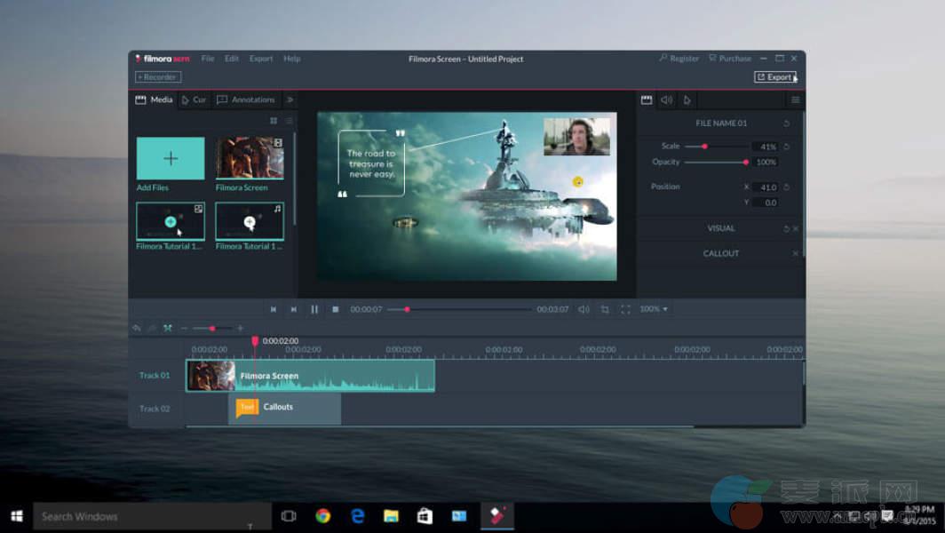Open the File menu
The height and width of the screenshot is (533, 945).
pos(208,59)
